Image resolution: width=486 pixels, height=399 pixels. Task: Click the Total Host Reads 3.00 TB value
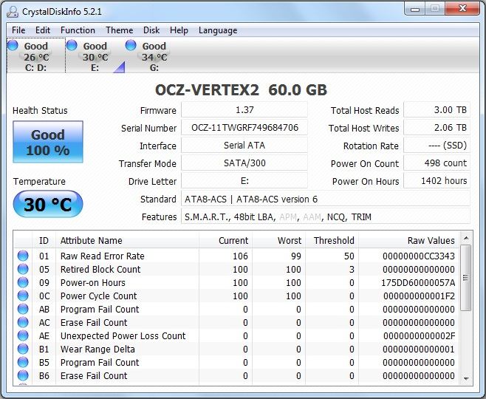click(437, 110)
